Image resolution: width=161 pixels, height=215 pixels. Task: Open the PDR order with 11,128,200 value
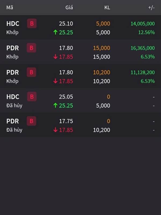(x=80, y=76)
